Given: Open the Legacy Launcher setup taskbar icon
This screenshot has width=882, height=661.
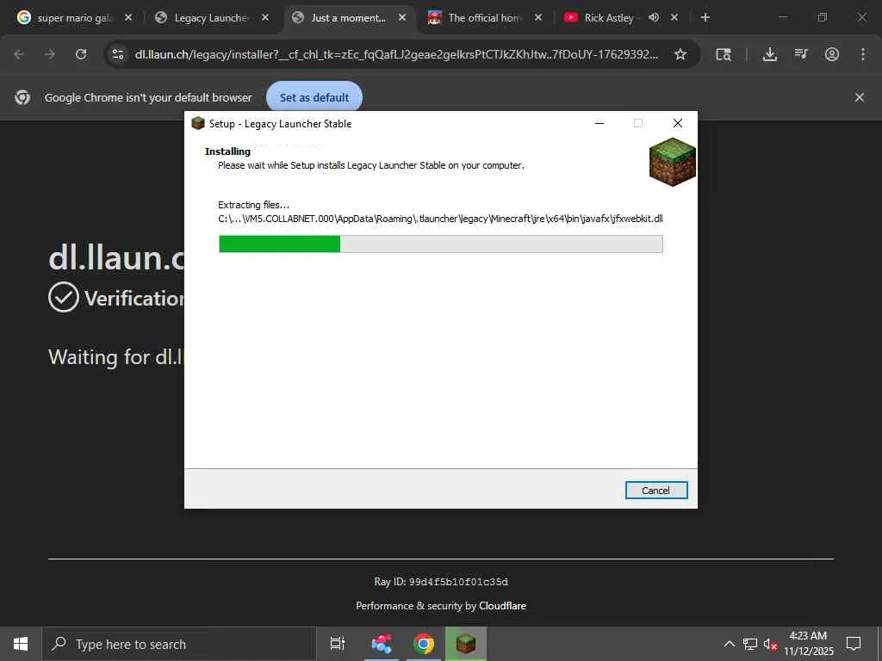Looking at the screenshot, I should (466, 644).
